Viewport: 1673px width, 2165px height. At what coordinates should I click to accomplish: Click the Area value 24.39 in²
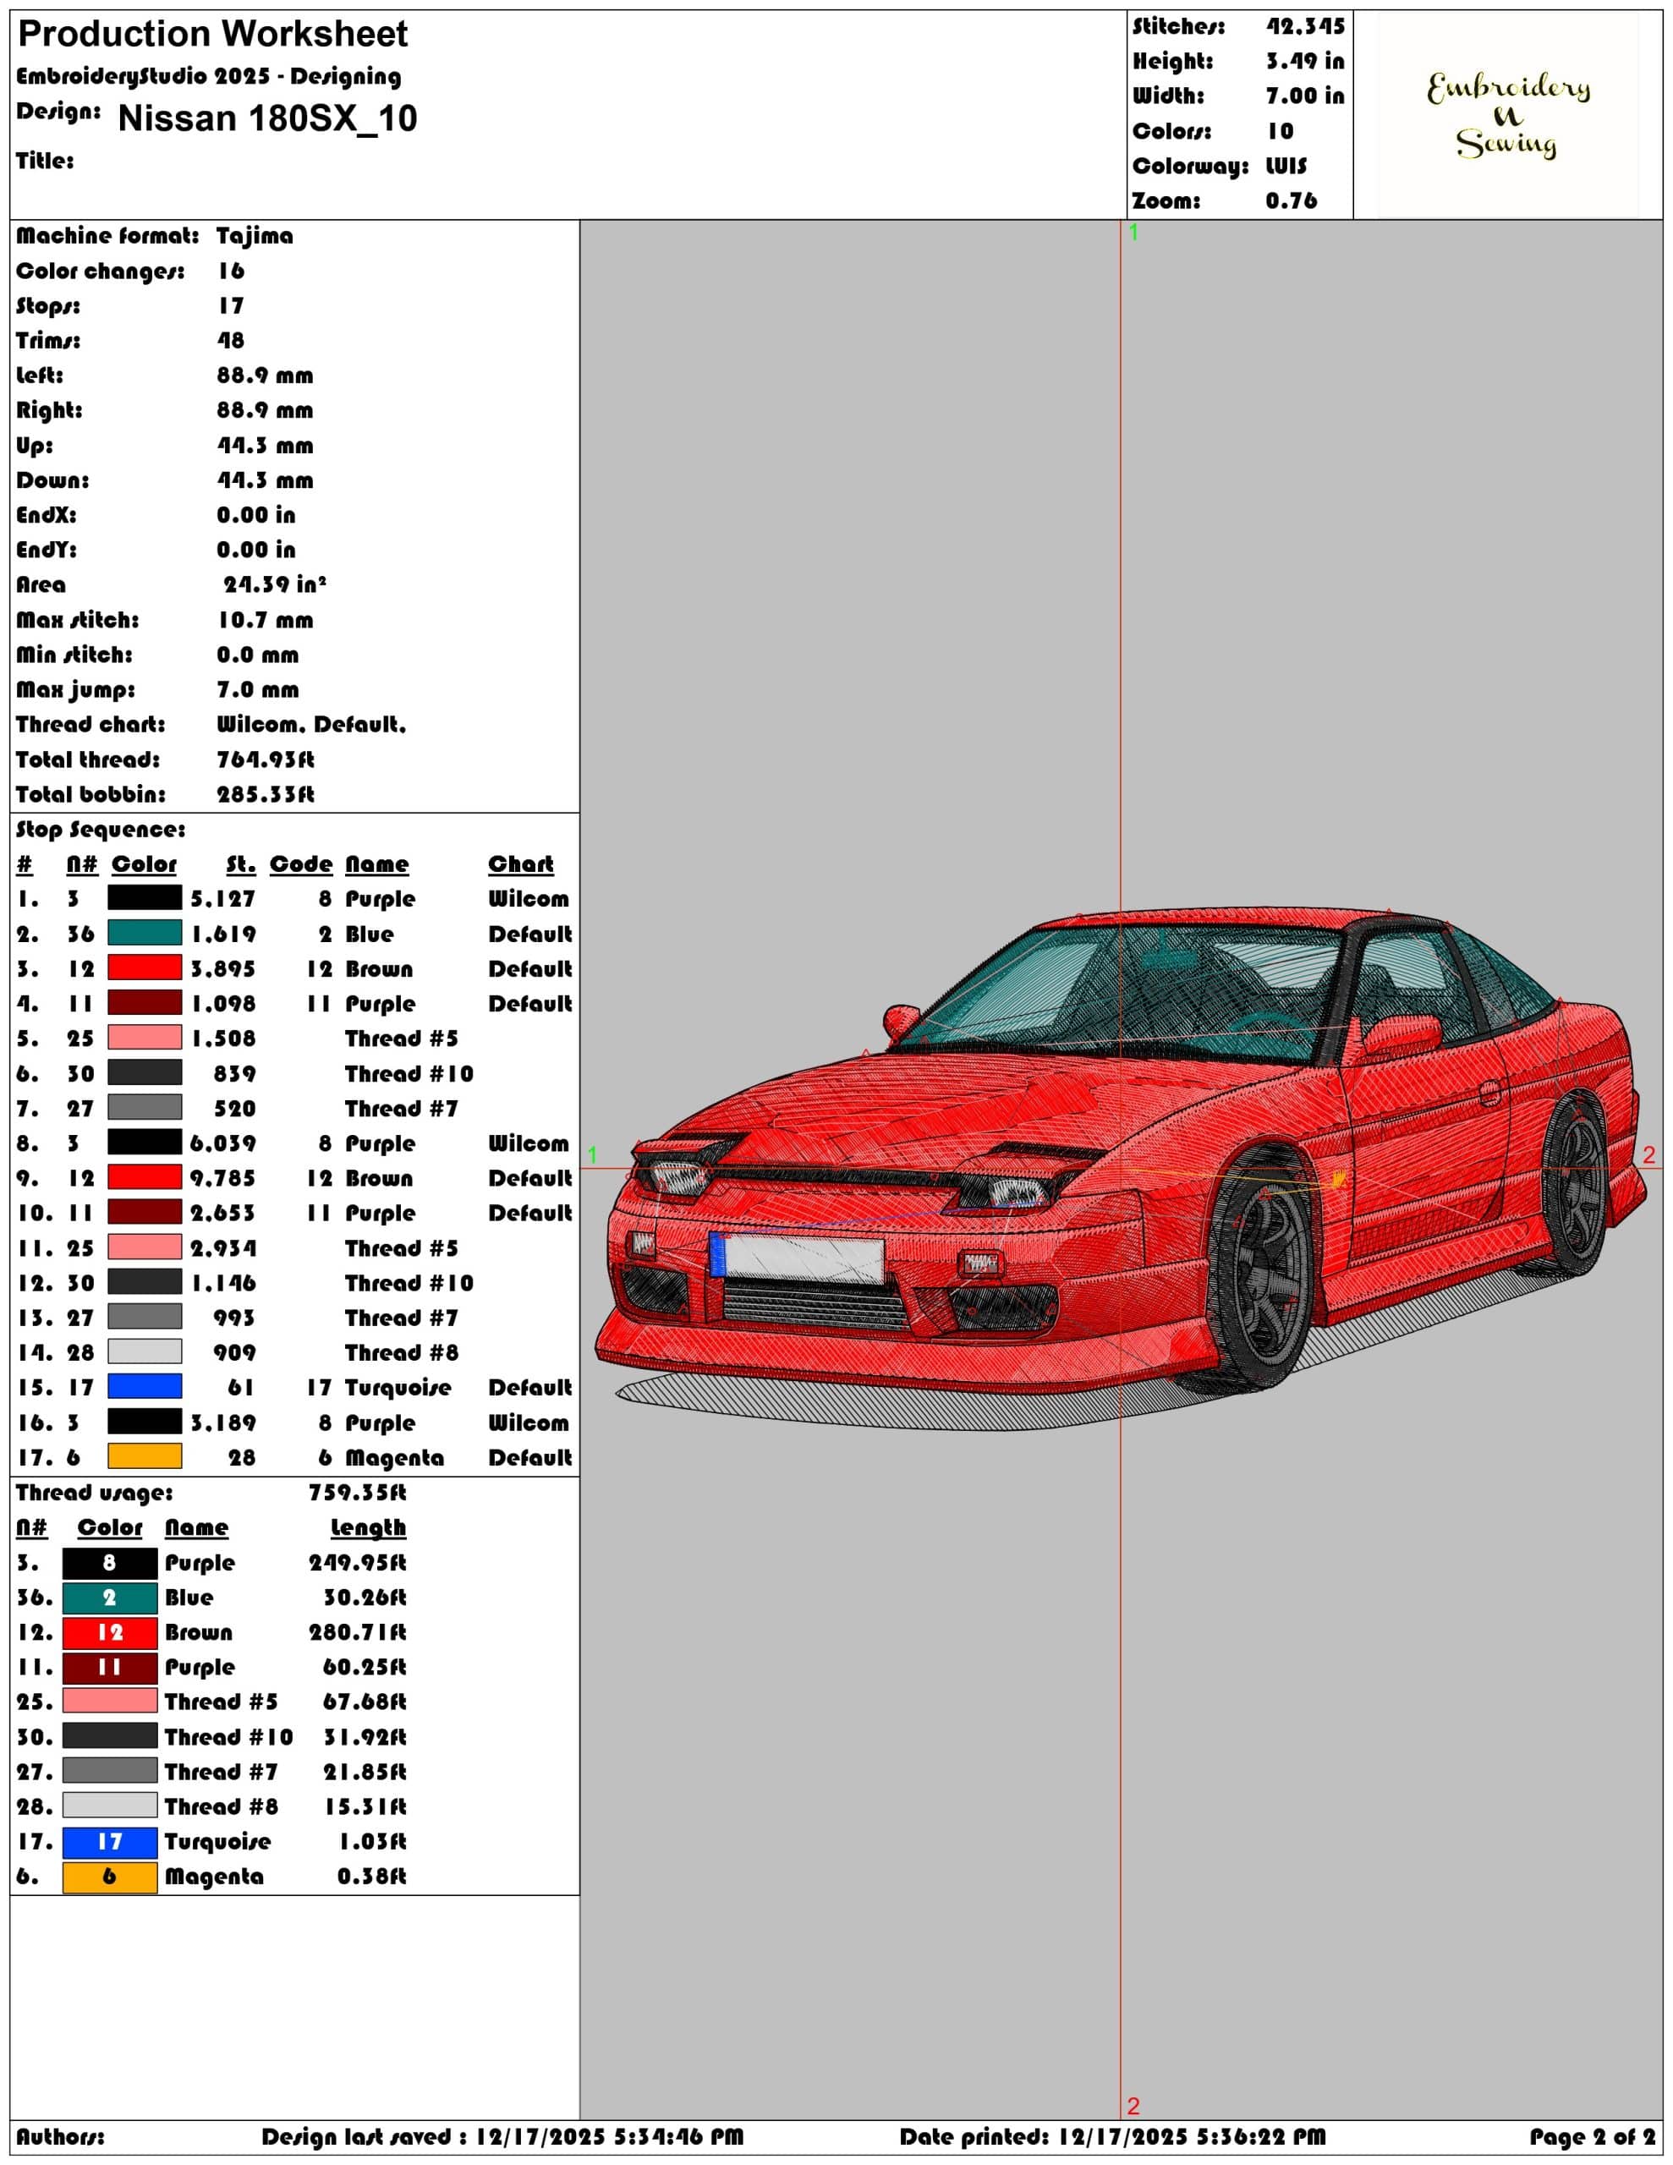[275, 585]
